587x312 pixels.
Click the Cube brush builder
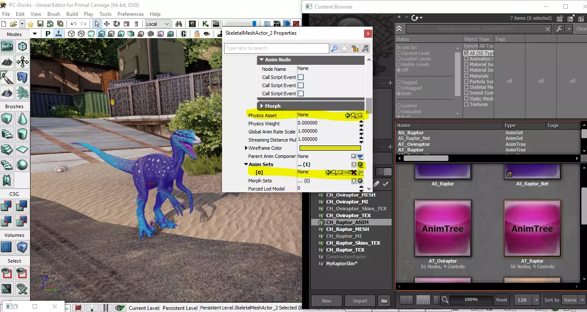pos(7,118)
